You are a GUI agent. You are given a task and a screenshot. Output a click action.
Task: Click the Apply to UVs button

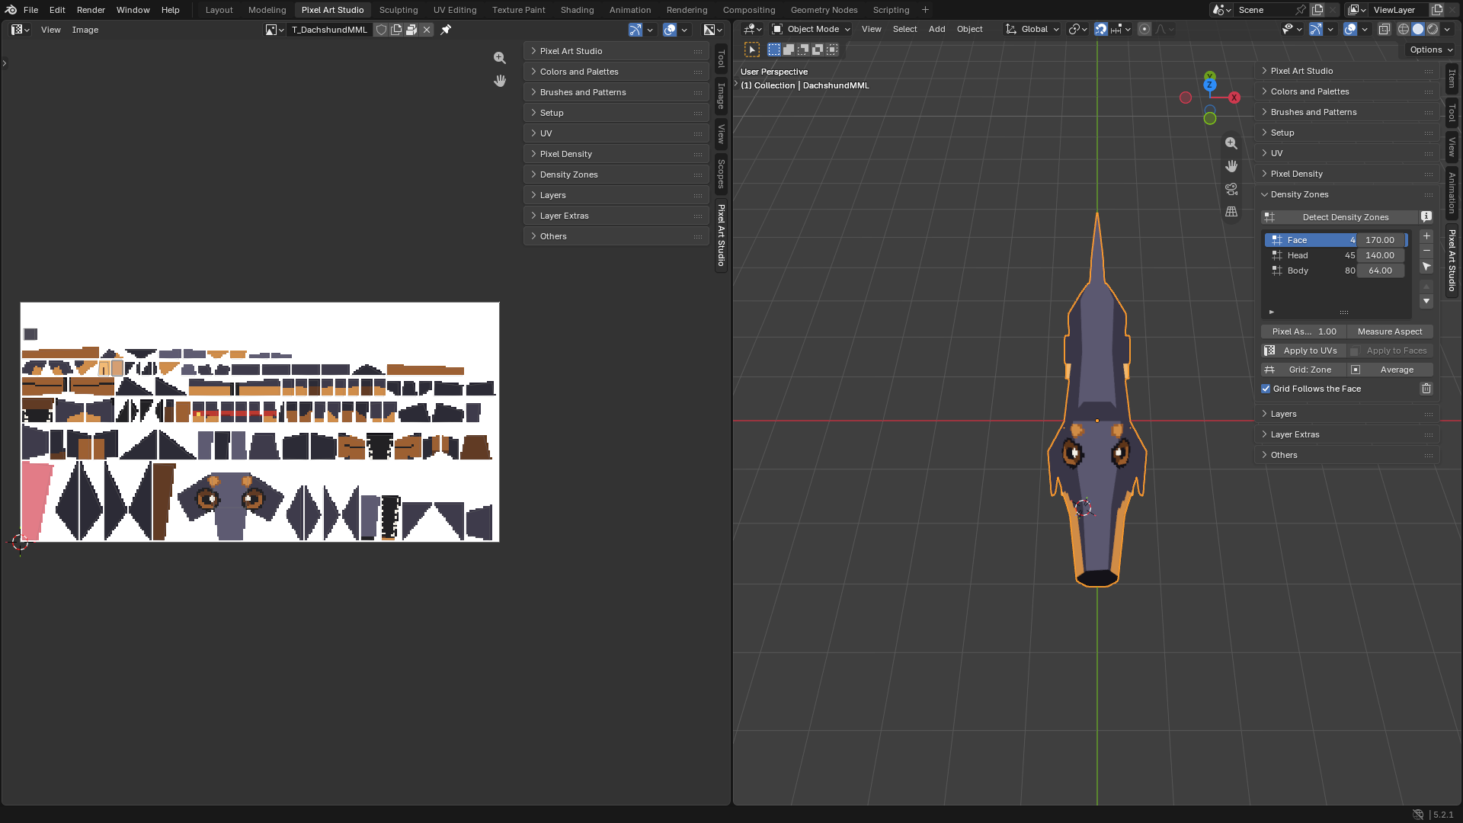[1303, 351]
